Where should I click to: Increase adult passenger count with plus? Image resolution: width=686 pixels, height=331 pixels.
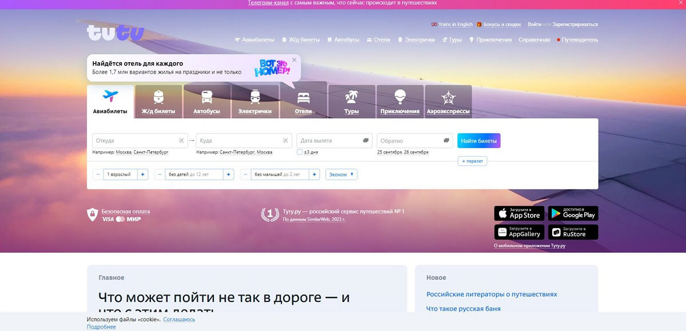pyautogui.click(x=143, y=174)
